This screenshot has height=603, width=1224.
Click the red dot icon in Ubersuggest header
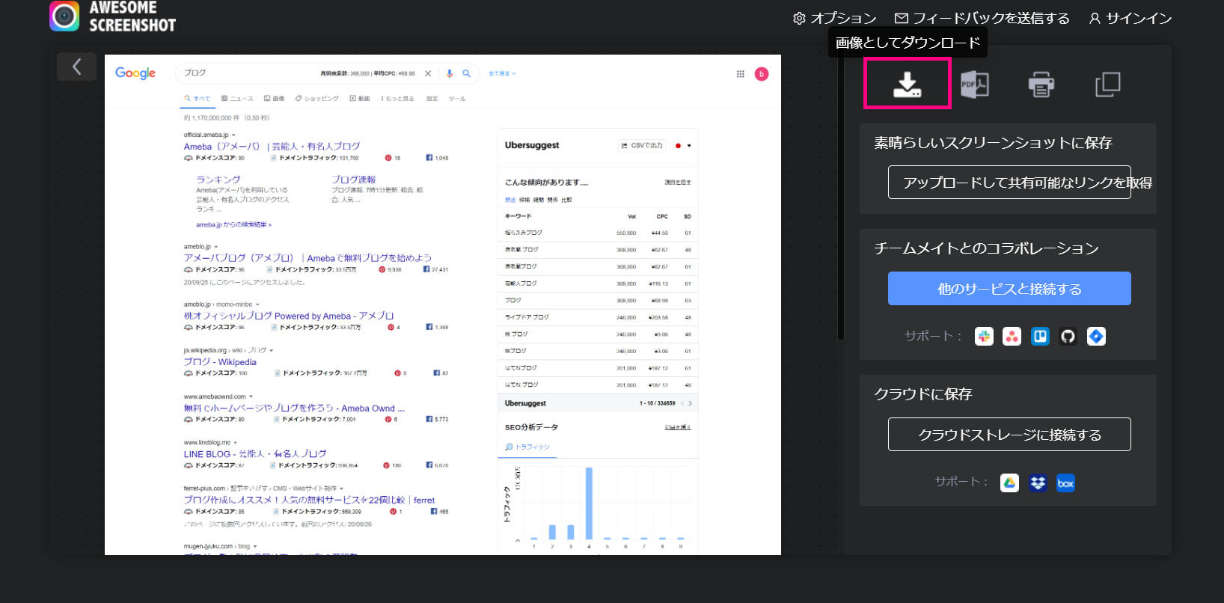click(678, 146)
